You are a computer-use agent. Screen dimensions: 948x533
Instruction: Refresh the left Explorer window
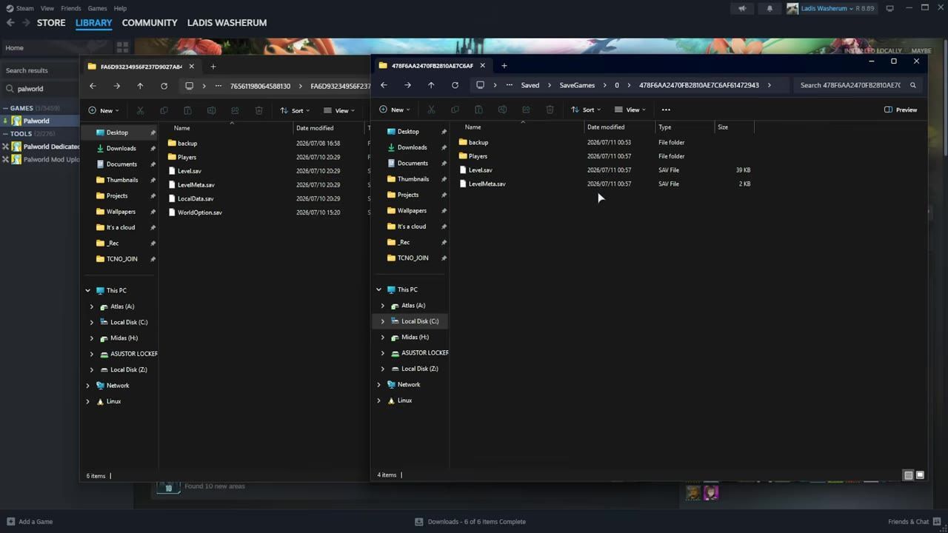pos(164,86)
